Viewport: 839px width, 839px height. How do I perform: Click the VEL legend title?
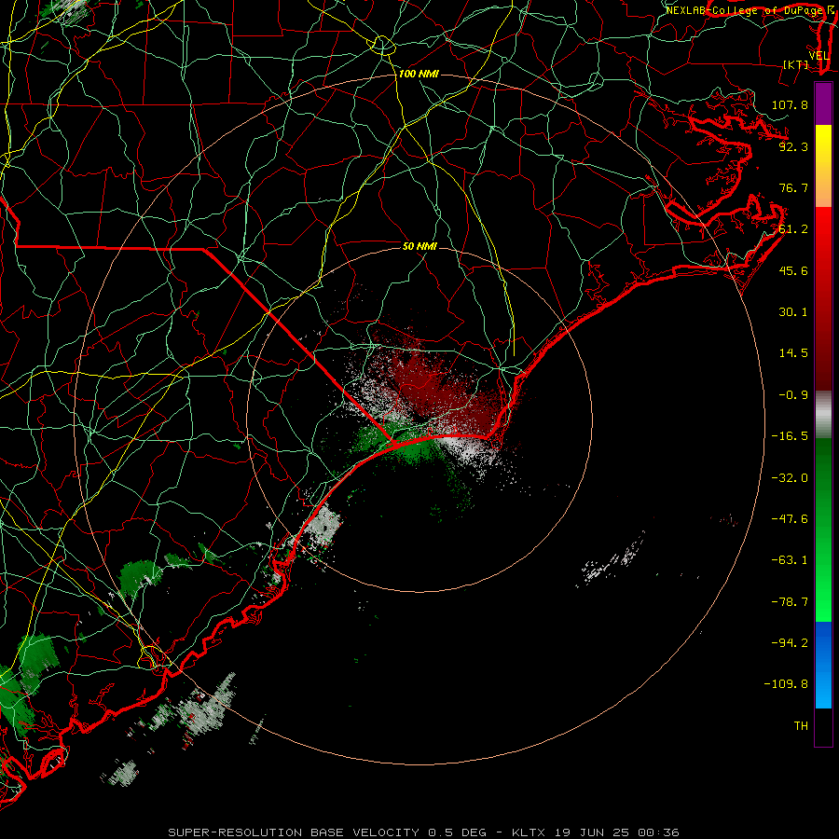(818, 56)
